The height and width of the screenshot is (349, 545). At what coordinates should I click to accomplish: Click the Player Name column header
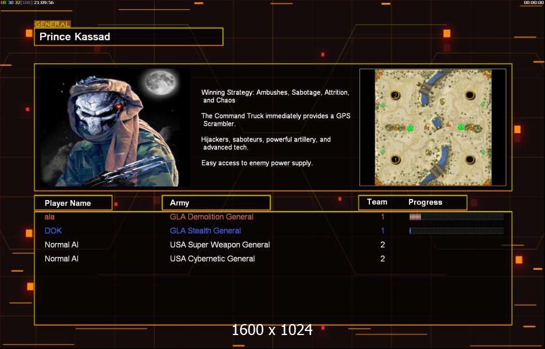tap(73, 203)
